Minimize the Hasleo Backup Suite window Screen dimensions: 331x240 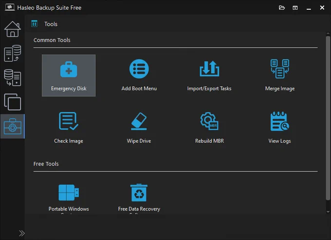coord(309,8)
